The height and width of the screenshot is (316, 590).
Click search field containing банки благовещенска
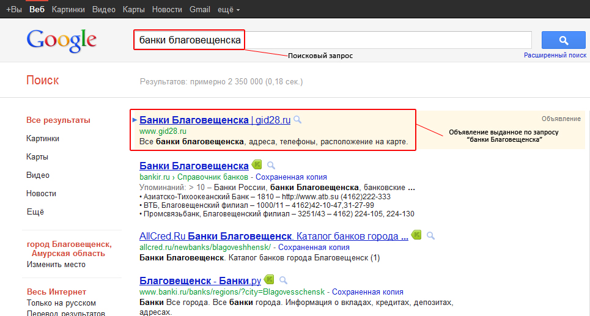point(333,40)
